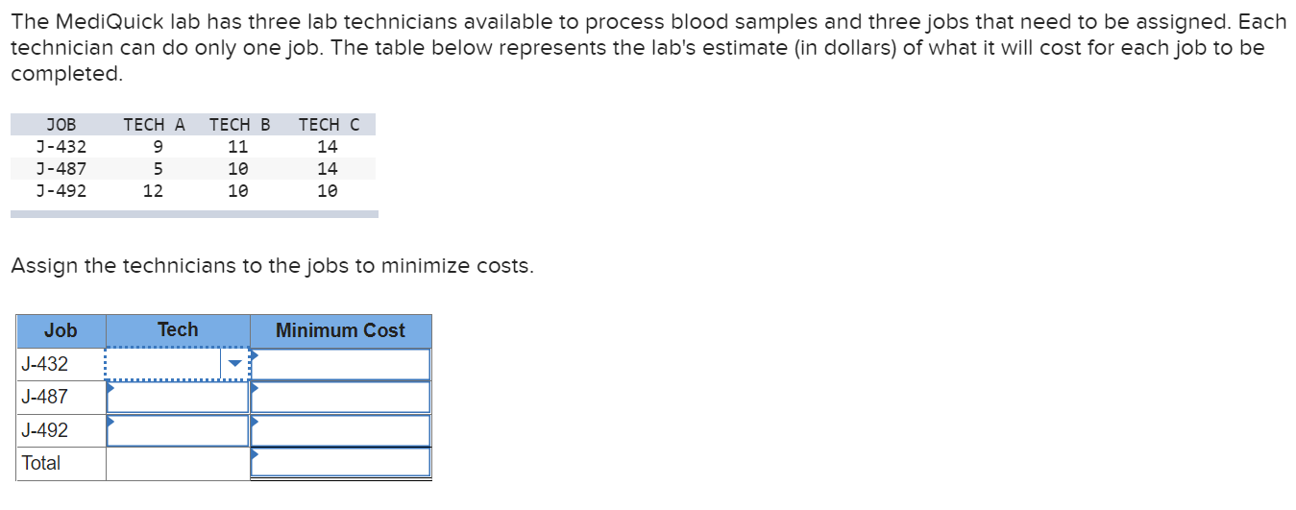Open the Tech dropdown arrow for J-432
This screenshot has height=510, width=1296.
[234, 364]
